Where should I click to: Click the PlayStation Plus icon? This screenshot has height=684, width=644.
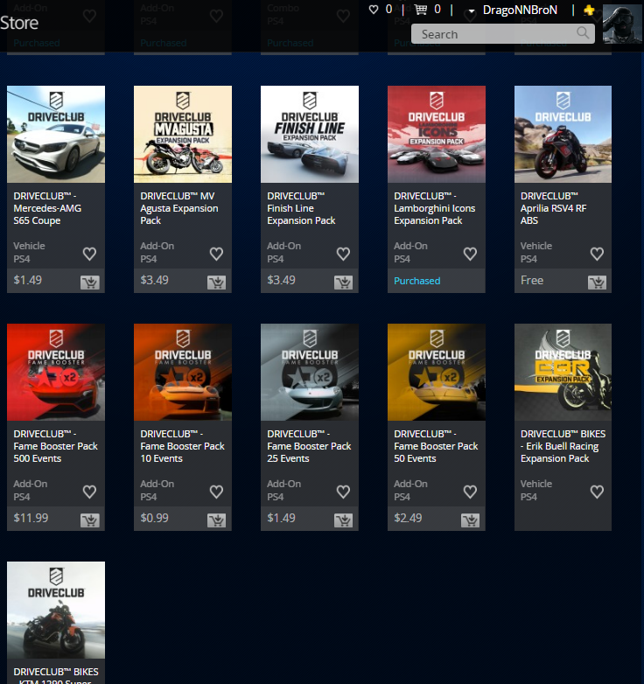point(590,10)
